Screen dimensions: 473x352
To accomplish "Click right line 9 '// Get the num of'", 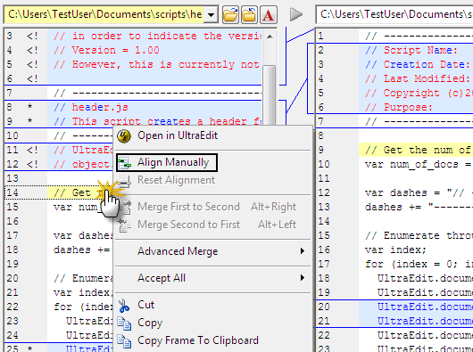I will [x=419, y=151].
